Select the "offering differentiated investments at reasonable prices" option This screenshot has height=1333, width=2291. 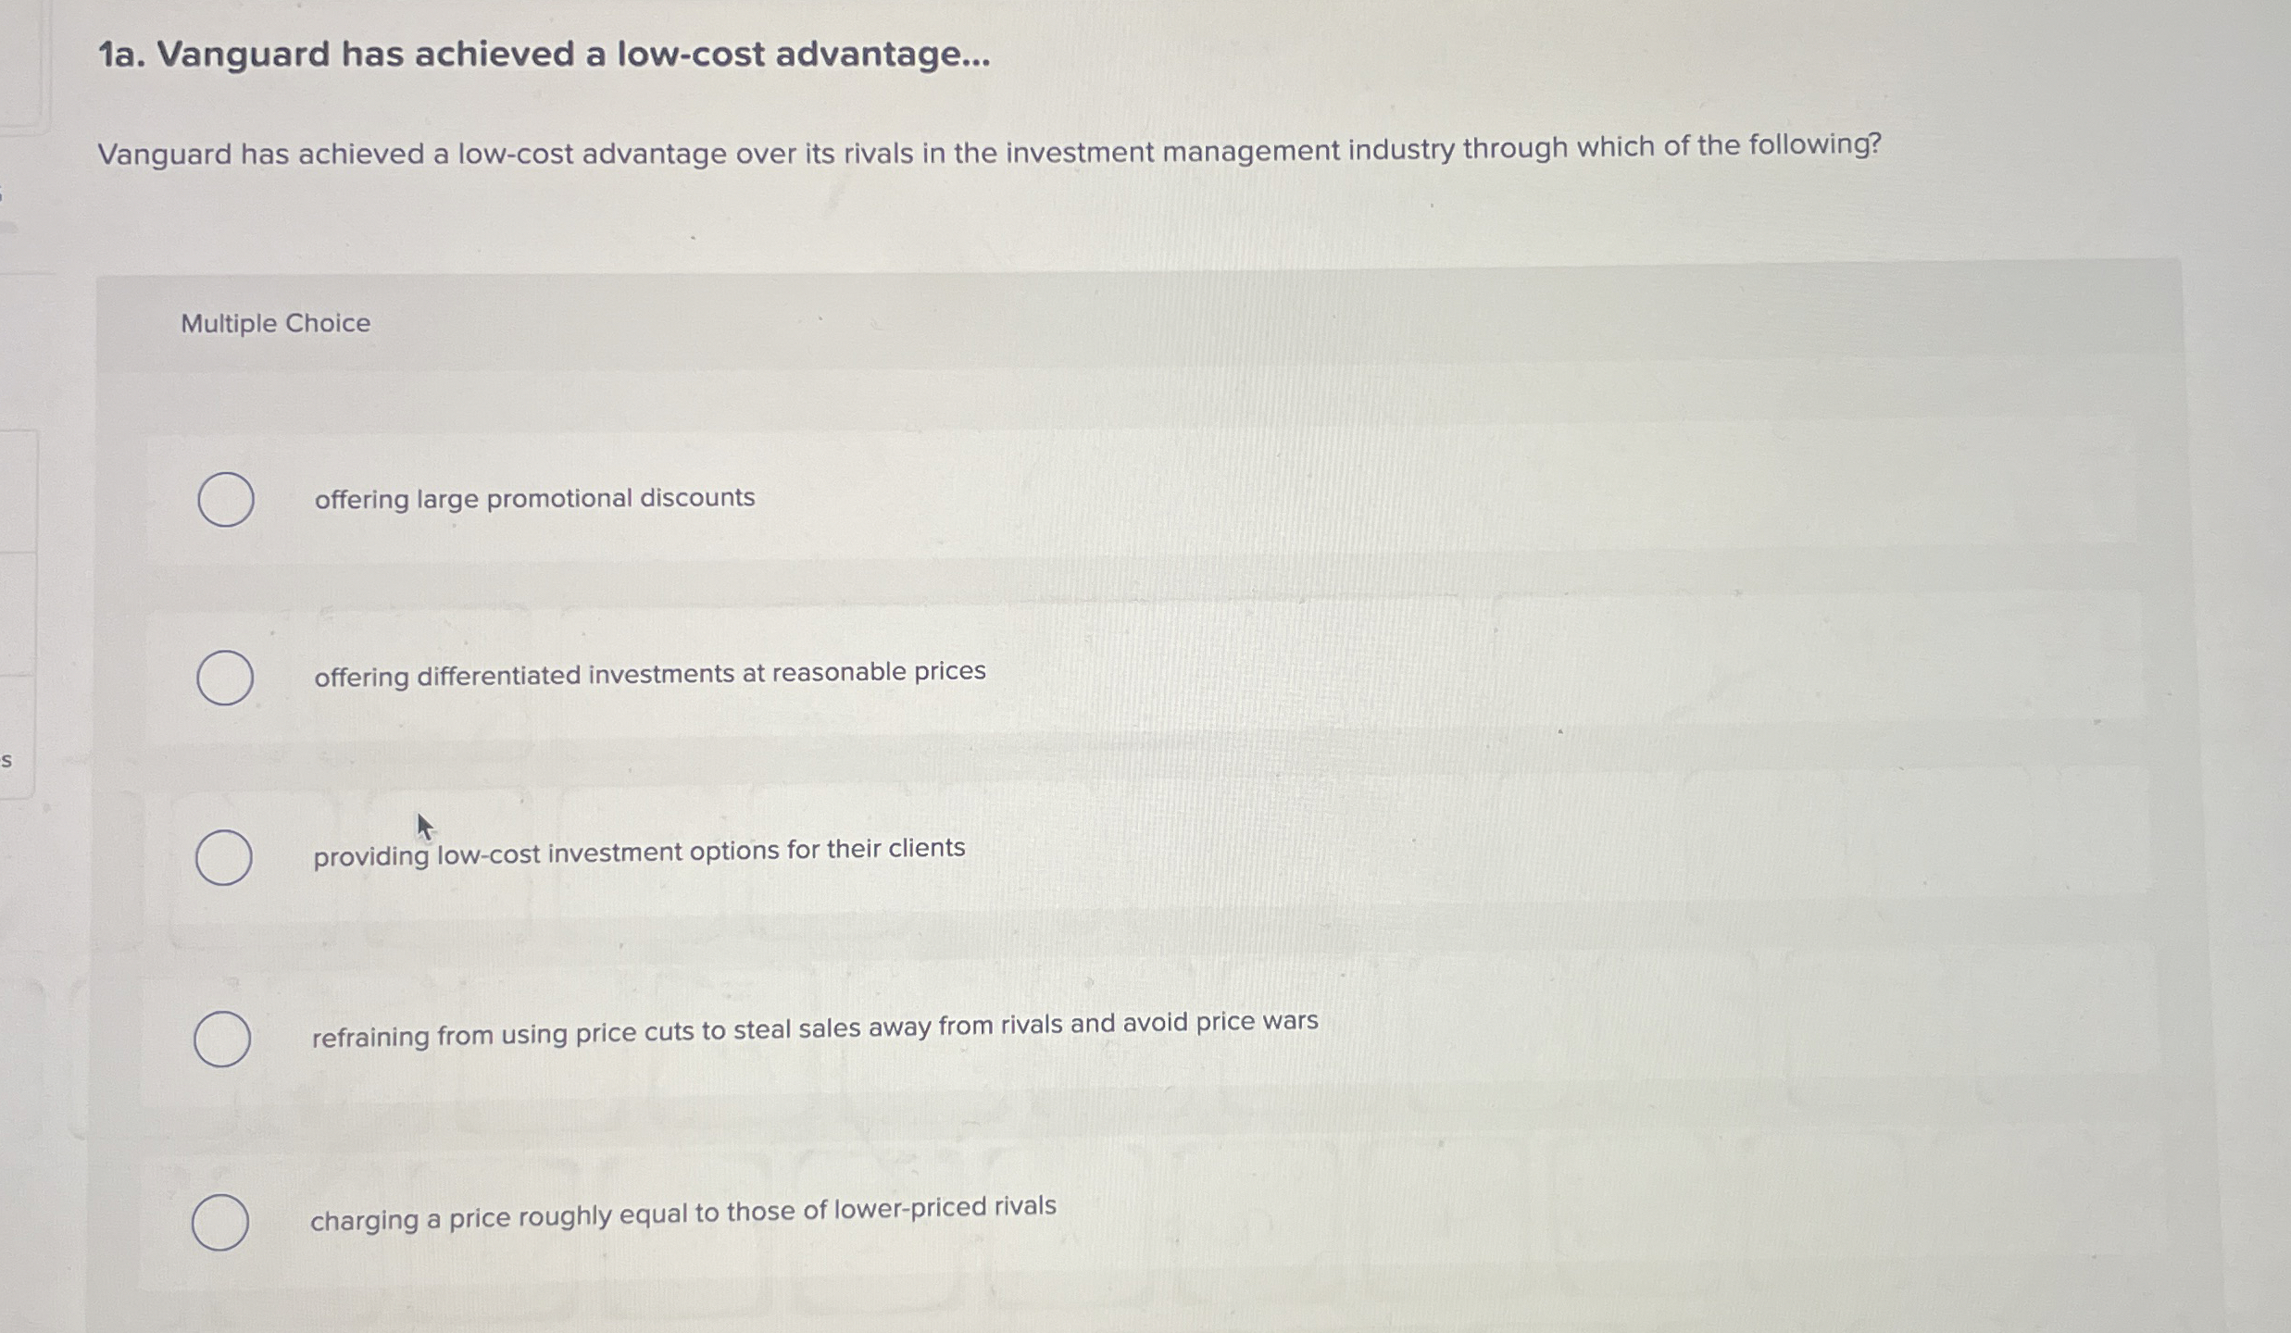(x=225, y=677)
